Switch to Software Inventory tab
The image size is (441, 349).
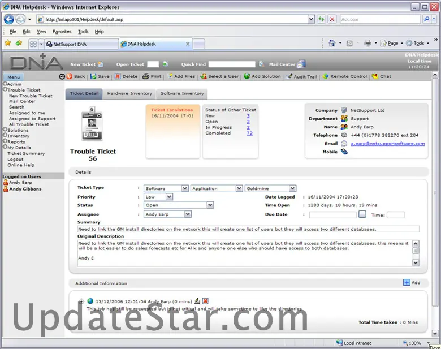click(x=182, y=93)
